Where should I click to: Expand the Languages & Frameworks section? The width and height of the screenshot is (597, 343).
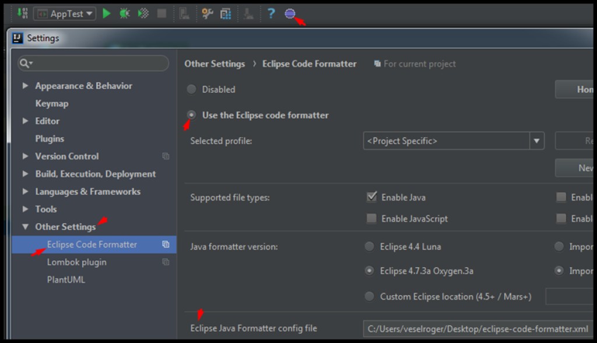[x=25, y=191]
